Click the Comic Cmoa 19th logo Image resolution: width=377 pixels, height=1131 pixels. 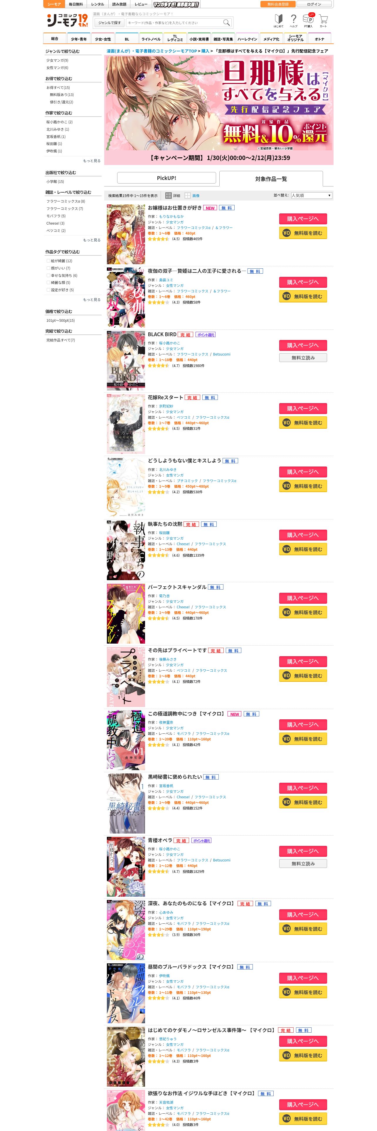tap(67, 20)
